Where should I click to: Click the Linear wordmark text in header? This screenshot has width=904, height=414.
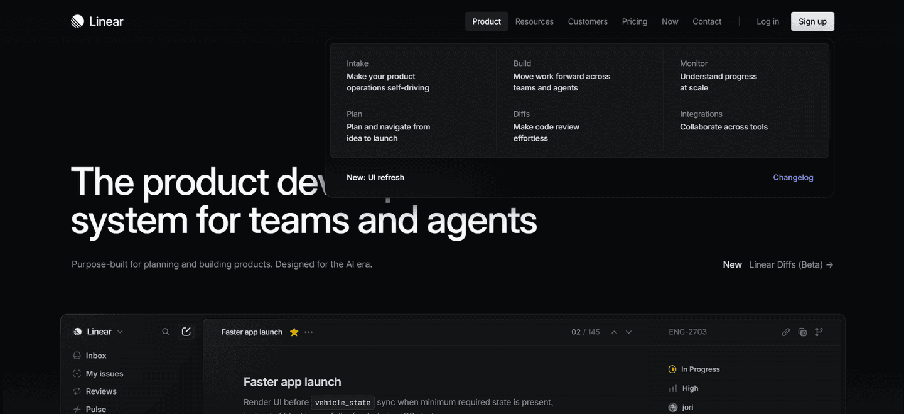coord(106,21)
